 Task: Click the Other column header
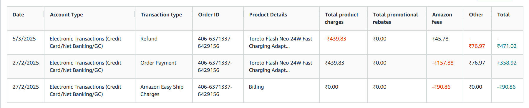pyautogui.click(x=476, y=15)
